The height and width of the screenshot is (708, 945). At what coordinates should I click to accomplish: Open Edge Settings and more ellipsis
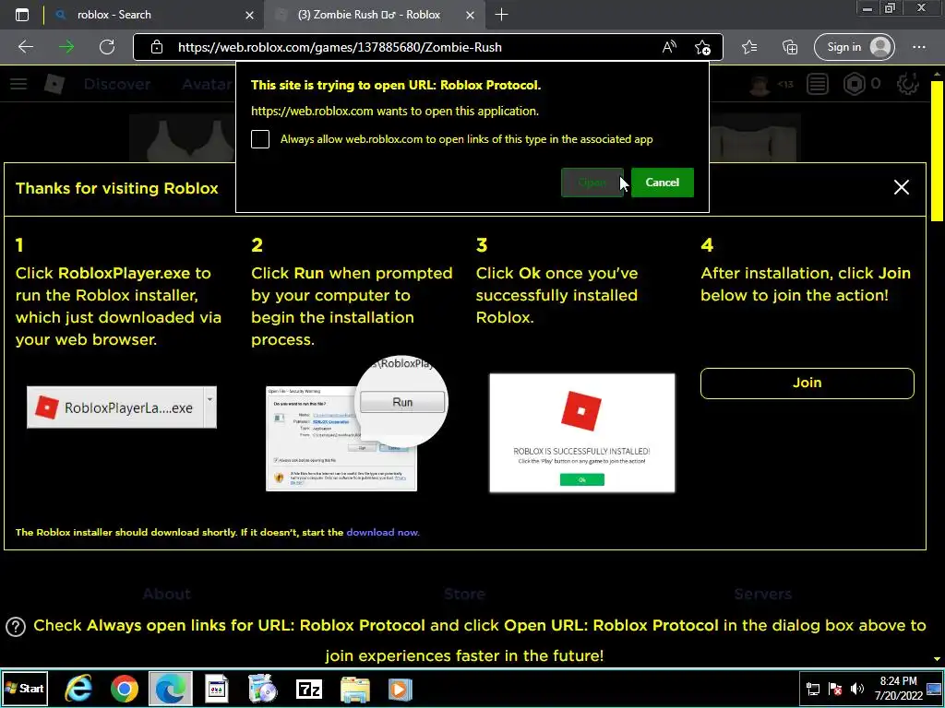click(918, 47)
